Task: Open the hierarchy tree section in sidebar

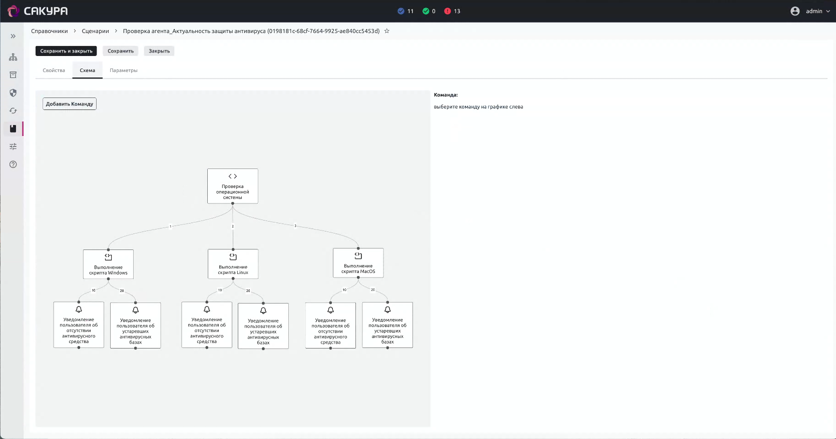Action: click(13, 57)
